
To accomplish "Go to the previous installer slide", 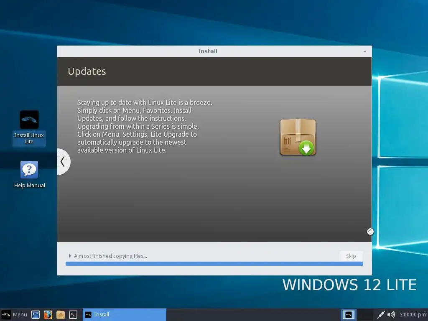I will click(x=63, y=162).
